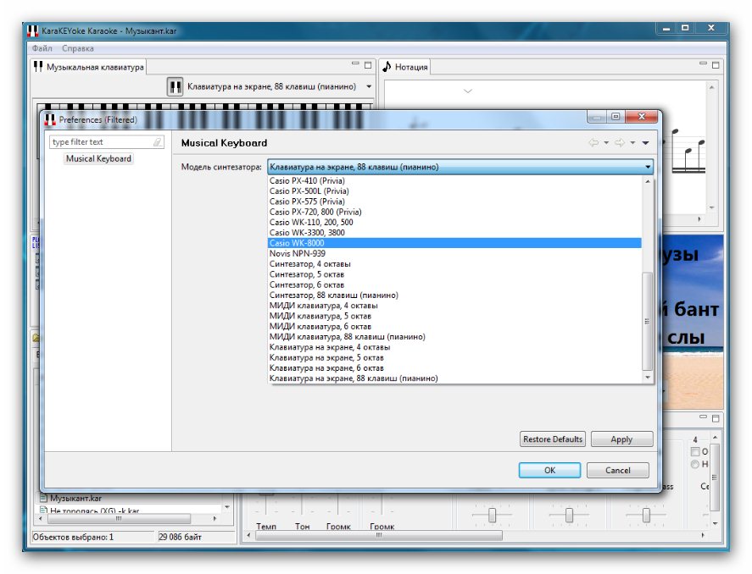Choose МИДИ клавиатура, 88 клавиш (пианино) option
Image resolution: width=752 pixels, height=574 pixels.
pyautogui.click(x=454, y=337)
